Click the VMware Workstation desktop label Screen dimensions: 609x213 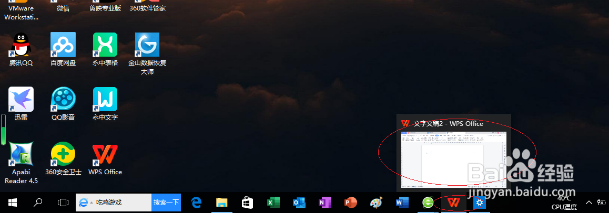pyautogui.click(x=21, y=13)
